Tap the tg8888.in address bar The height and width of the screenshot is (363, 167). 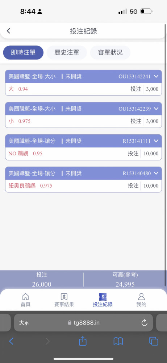coord(83,323)
